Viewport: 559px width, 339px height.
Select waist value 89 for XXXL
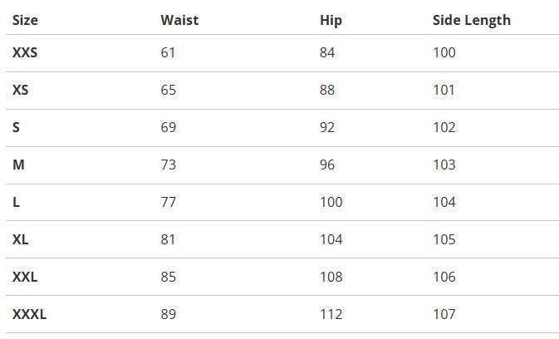pyautogui.click(x=169, y=314)
